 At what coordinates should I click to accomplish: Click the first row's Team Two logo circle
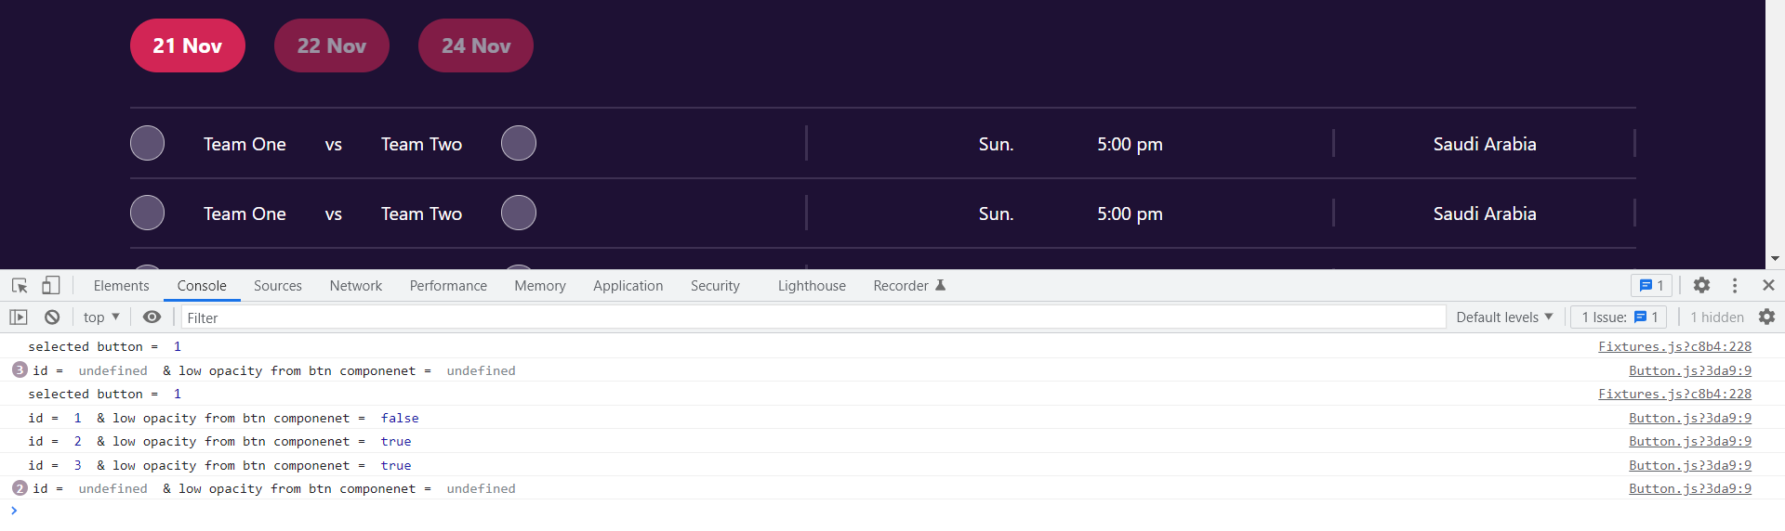(519, 143)
